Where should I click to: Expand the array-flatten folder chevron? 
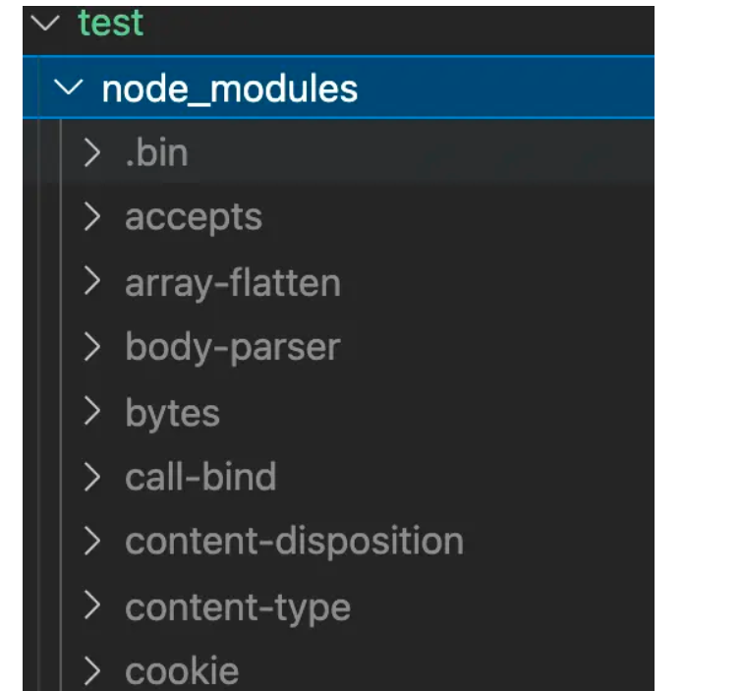pyautogui.click(x=92, y=283)
